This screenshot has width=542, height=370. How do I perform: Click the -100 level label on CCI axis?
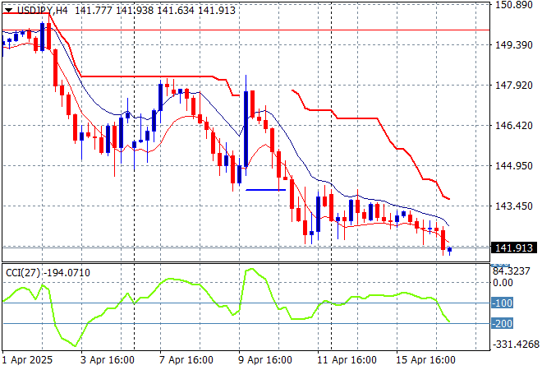pyautogui.click(x=502, y=303)
